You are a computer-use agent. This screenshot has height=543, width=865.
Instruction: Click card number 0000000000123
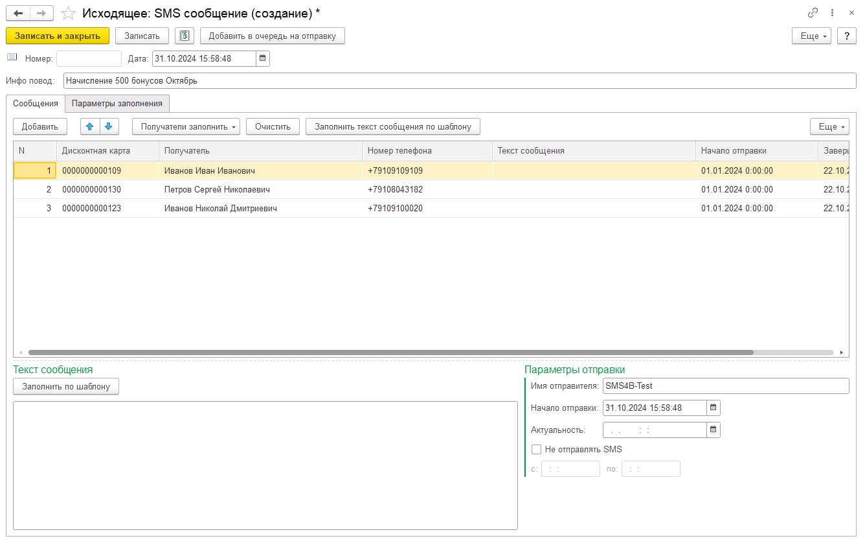click(91, 209)
